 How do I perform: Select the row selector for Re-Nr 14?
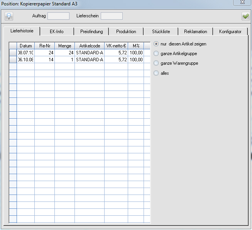pyautogui.click(x=13, y=60)
